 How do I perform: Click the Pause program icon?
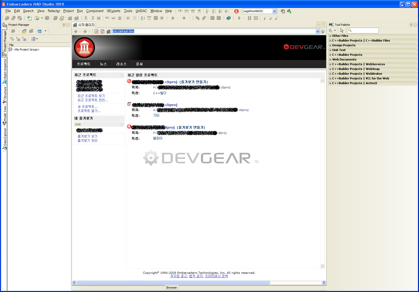click(249, 18)
